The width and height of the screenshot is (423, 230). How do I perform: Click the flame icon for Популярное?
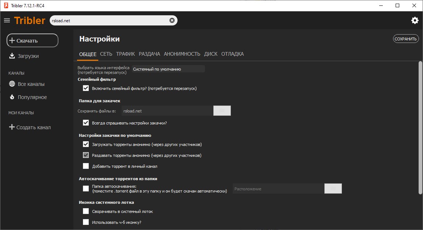(x=12, y=97)
